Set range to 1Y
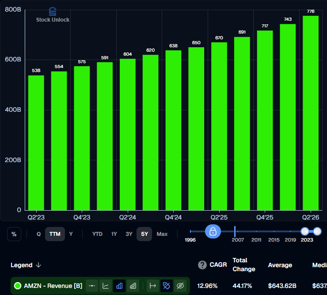The width and height of the screenshot is (327, 295). [x=114, y=234]
